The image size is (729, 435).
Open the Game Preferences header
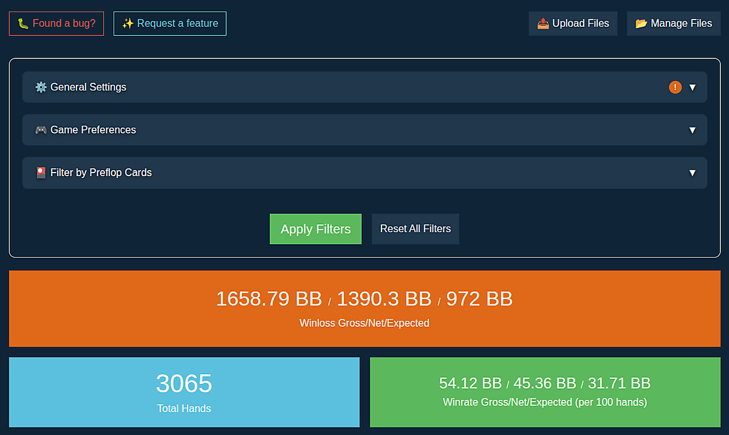[364, 129]
